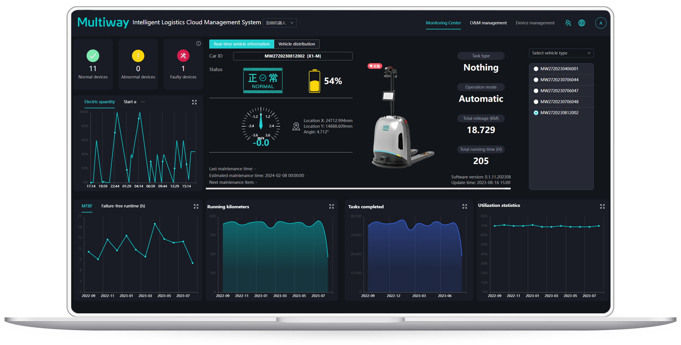
Task: Click the NORMAL status badge
Action: pos(263,80)
